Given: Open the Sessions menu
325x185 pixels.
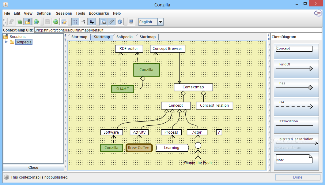Looking at the screenshot, I should coord(64,13).
